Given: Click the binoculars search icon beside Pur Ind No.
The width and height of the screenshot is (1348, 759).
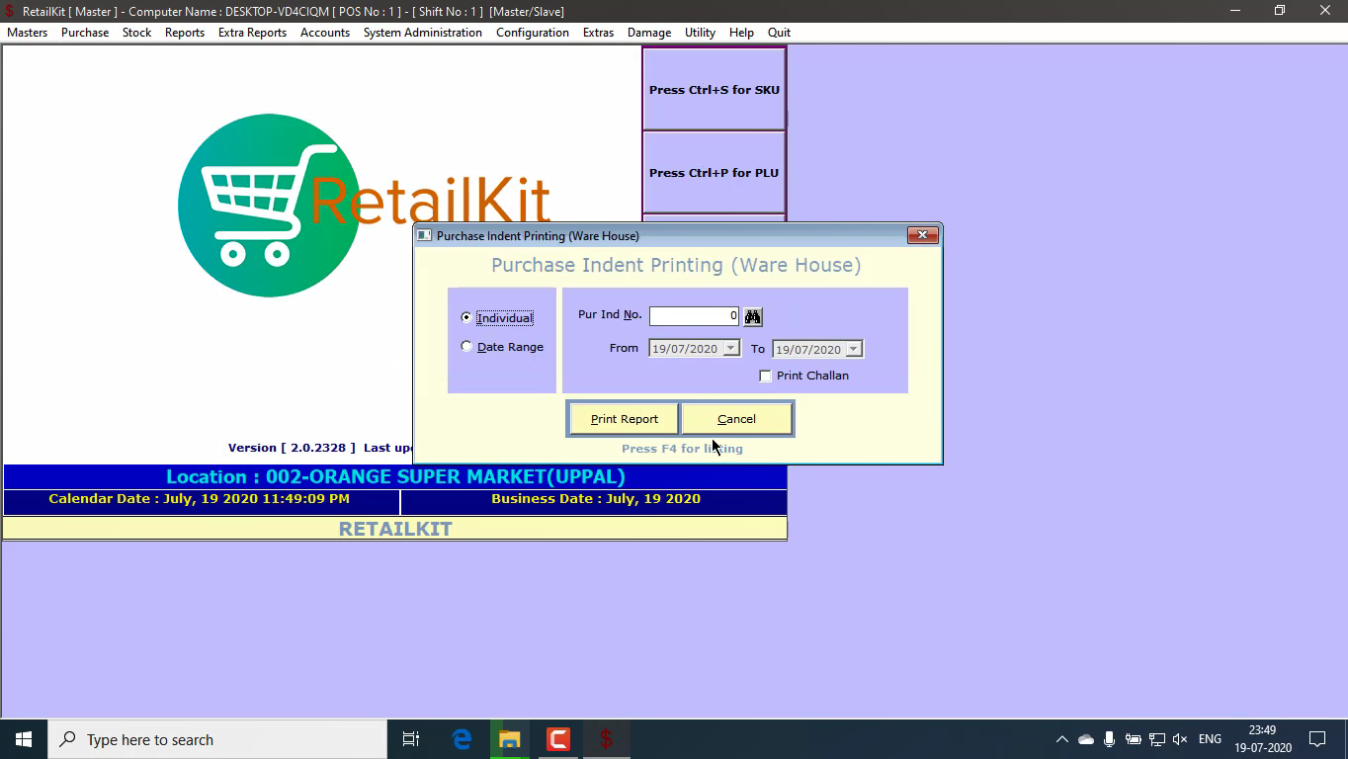Looking at the screenshot, I should click(753, 316).
